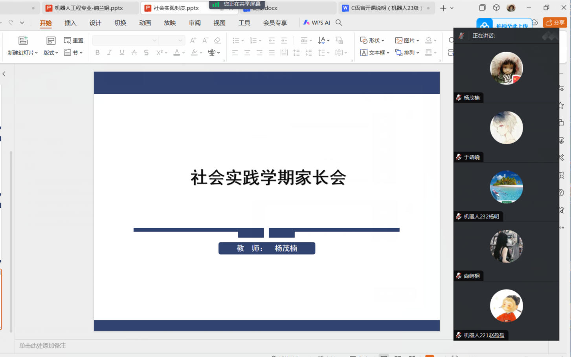Image resolution: width=571 pixels, height=357 pixels.
Task: Click the new tab plus button
Action: point(443,8)
